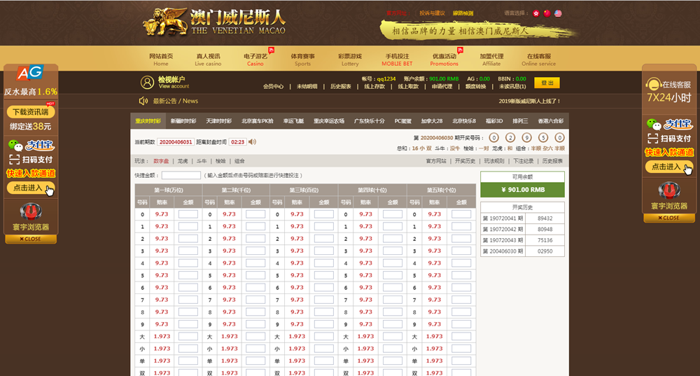700x376 pixels.
Task: Select the 龙虎 play type
Action: pyautogui.click(x=183, y=161)
